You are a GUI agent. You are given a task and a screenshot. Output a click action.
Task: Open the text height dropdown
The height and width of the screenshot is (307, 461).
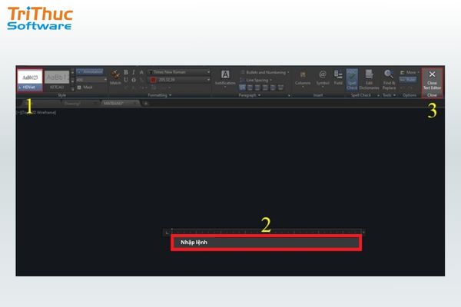105,80
